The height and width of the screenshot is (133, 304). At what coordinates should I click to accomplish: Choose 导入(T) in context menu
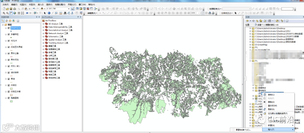pyautogui.click(x=278, y=130)
